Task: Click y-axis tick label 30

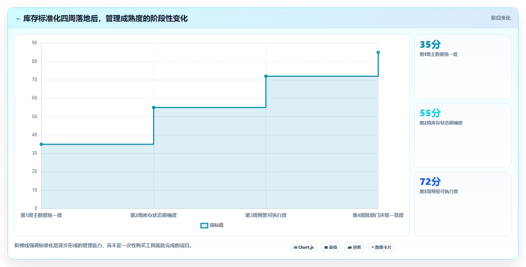Action: click(34, 153)
